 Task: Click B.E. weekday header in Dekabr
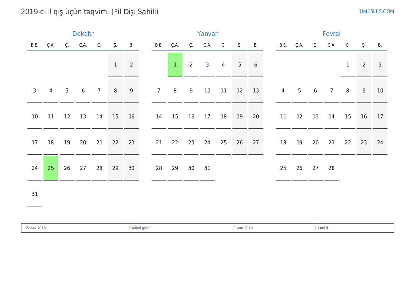35,45
